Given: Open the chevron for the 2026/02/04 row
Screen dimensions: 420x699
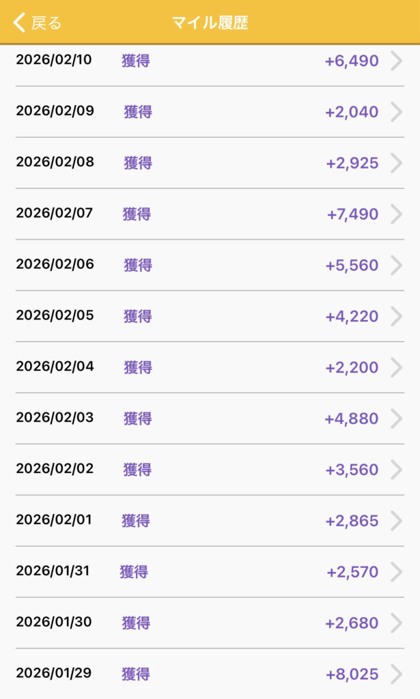Looking at the screenshot, I should 396,367.
